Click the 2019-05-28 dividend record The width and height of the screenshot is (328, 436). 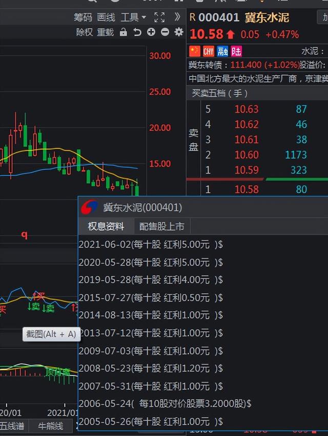pyautogui.click(x=151, y=280)
